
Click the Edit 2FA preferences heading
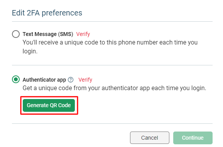point(47,13)
